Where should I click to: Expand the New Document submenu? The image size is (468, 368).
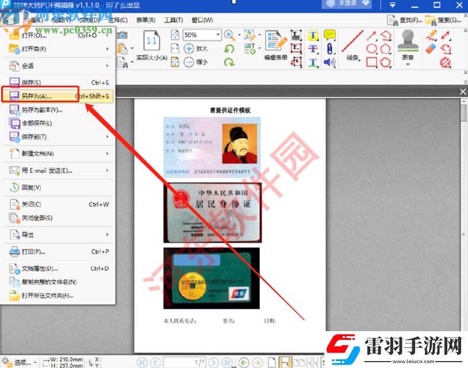pos(107,154)
